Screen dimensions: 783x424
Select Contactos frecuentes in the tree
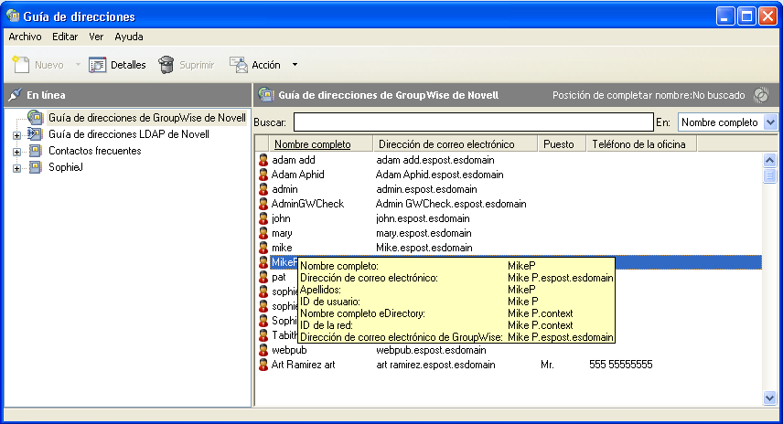[95, 151]
